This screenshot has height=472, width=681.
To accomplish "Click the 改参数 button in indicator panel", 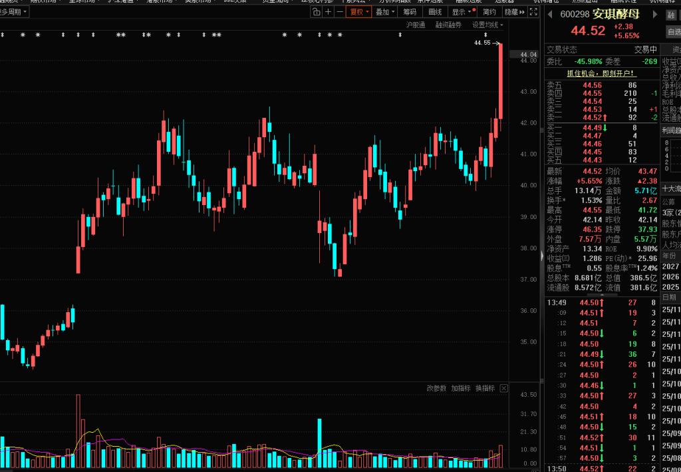I will click(x=436, y=388).
